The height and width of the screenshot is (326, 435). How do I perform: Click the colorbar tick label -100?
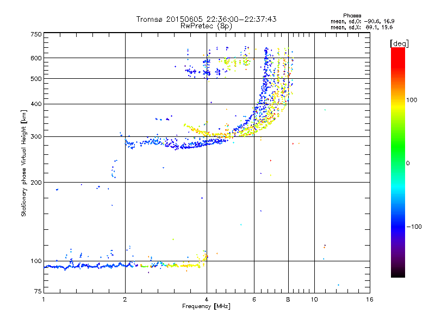click(x=415, y=226)
